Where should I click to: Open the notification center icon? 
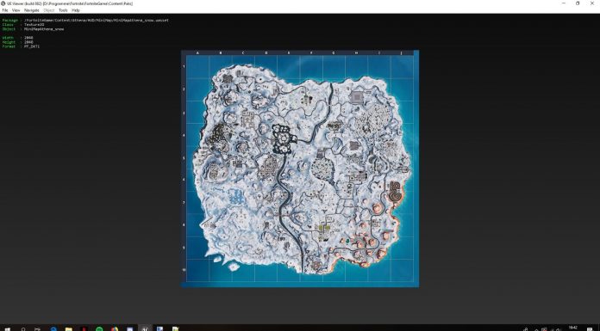[590, 328]
